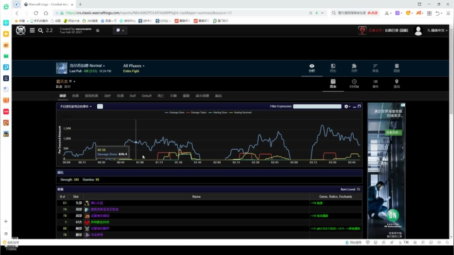Select the first (summary) tab

click(x=63, y=96)
